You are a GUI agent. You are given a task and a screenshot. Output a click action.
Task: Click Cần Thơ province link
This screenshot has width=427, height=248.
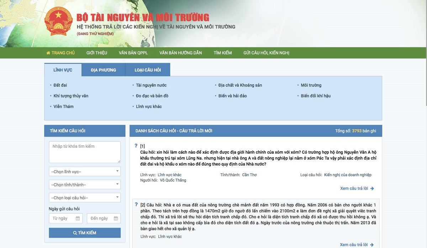[x=249, y=175]
